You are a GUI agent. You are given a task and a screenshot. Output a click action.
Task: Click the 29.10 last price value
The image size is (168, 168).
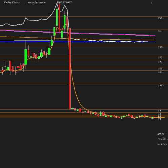click(x=161, y=134)
